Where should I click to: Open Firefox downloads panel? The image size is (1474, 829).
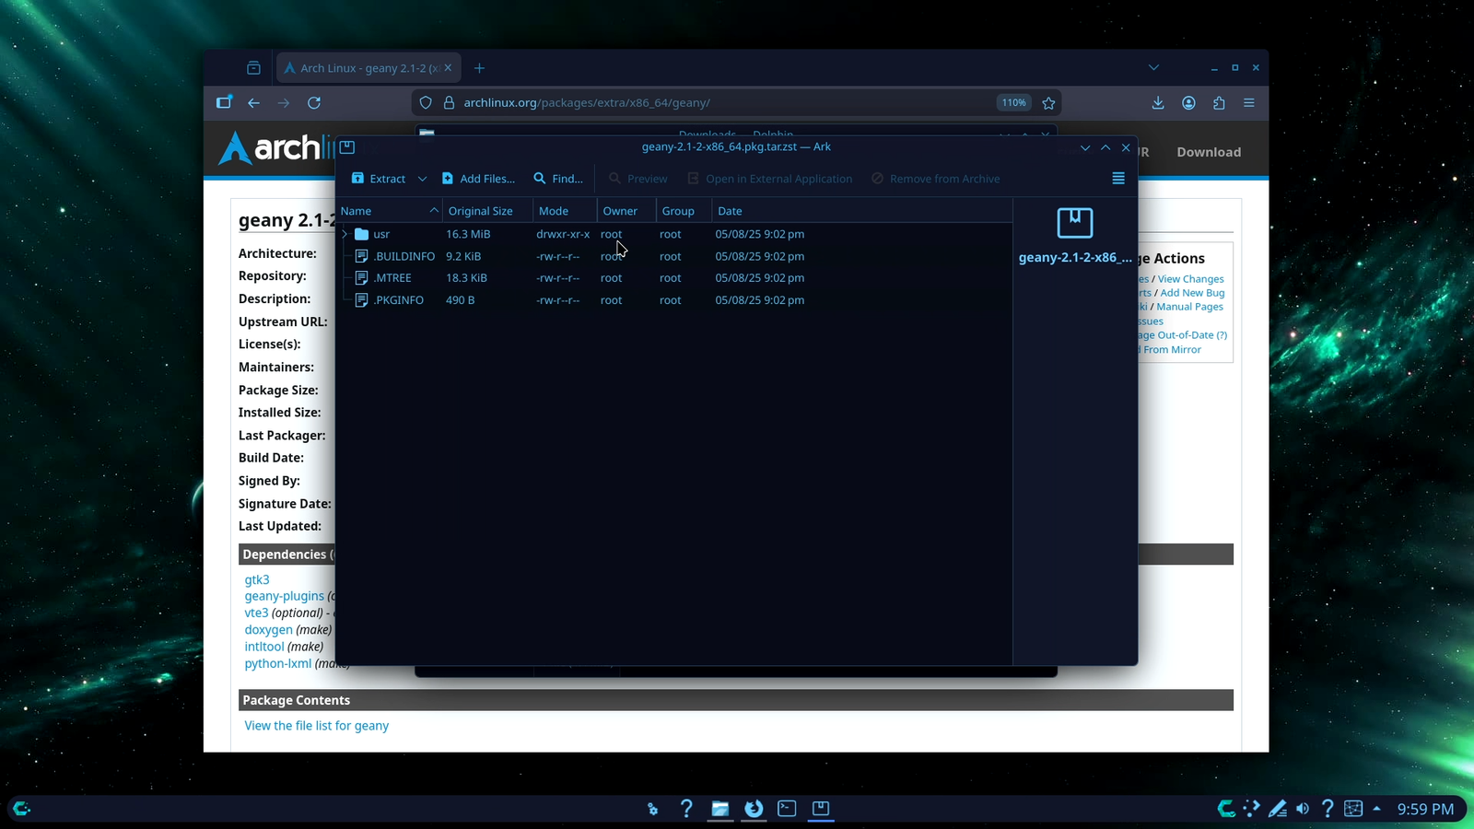[1158, 103]
